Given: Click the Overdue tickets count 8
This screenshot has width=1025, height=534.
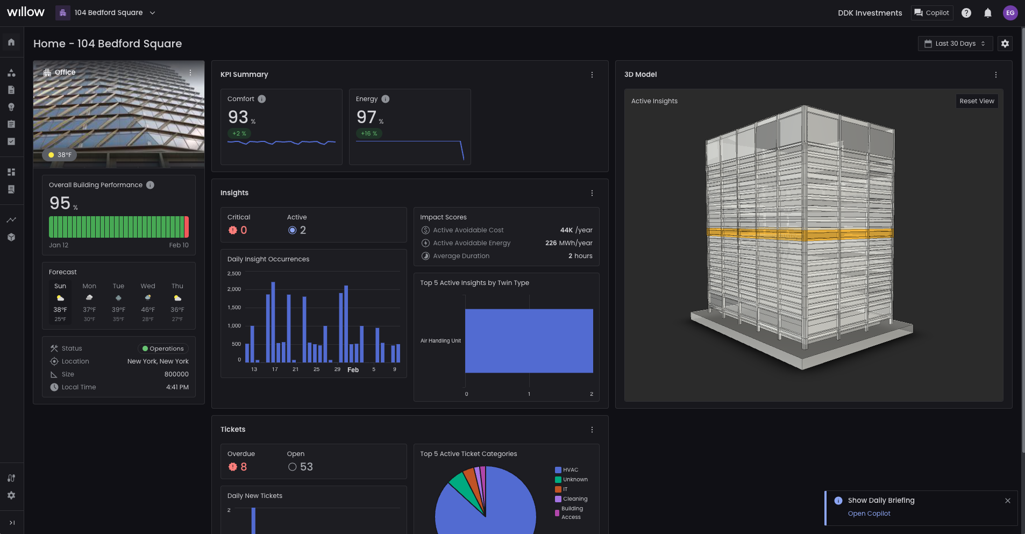Looking at the screenshot, I should click(x=244, y=467).
